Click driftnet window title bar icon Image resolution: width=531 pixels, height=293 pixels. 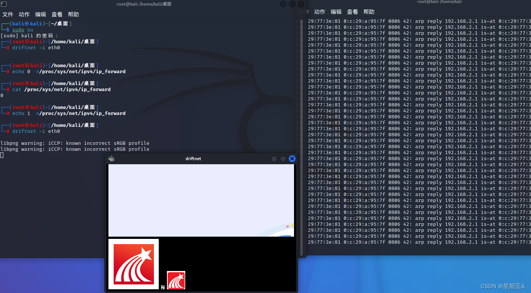[x=111, y=159]
